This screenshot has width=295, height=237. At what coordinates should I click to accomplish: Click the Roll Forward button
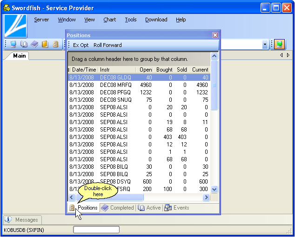point(107,45)
